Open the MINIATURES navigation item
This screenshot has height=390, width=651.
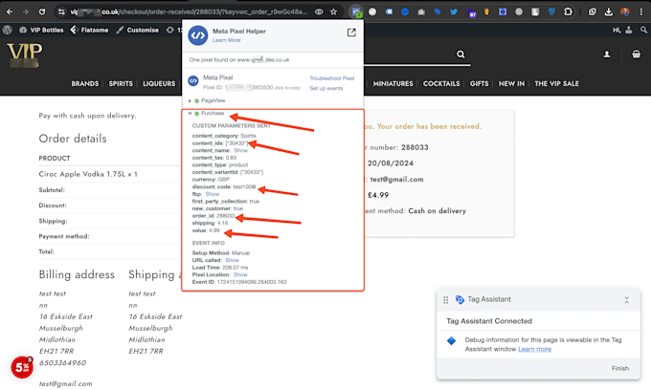[x=393, y=84]
